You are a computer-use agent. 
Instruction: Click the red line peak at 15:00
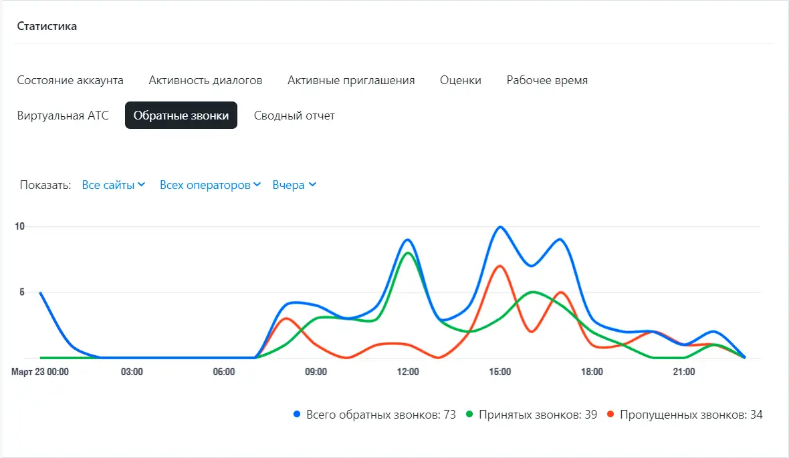499,266
